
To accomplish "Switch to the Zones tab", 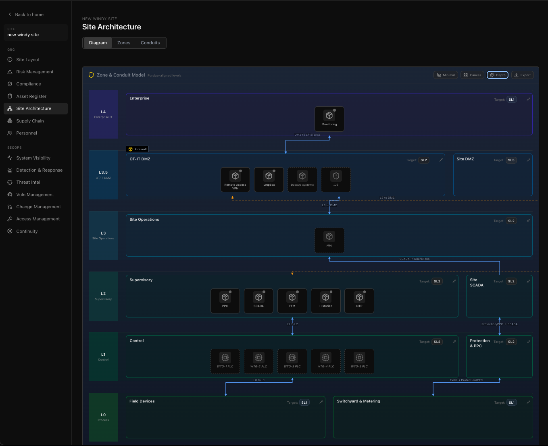I will (x=124, y=43).
